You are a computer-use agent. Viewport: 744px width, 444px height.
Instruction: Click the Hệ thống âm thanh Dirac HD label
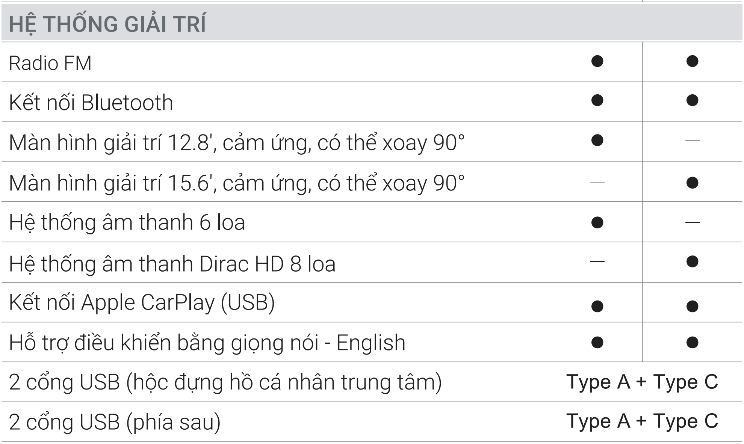(172, 263)
